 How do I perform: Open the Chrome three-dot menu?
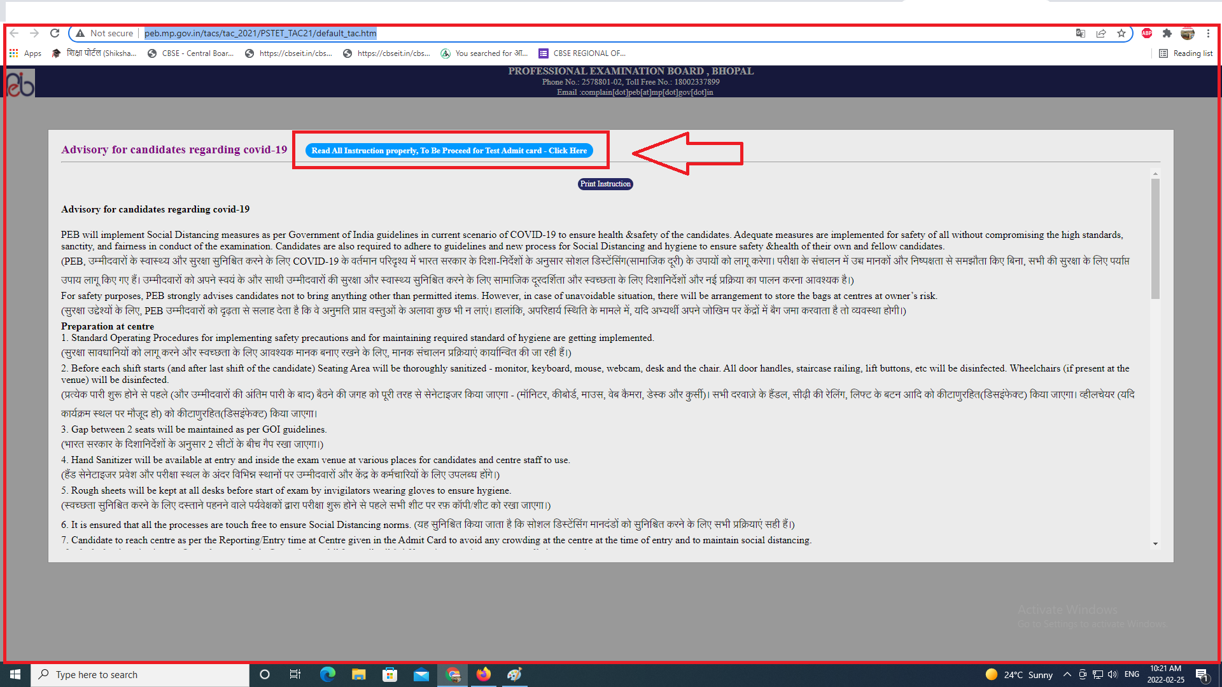pos(1208,33)
